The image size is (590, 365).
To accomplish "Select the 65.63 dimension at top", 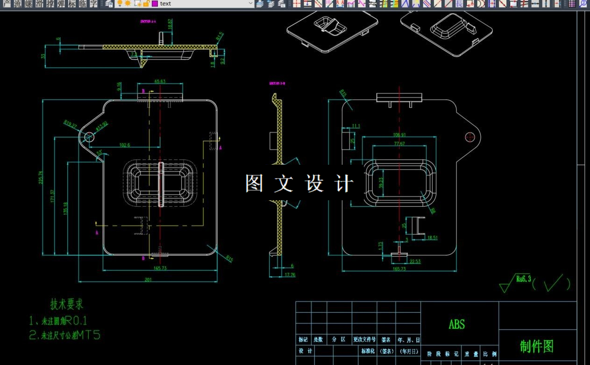I will (x=160, y=81).
